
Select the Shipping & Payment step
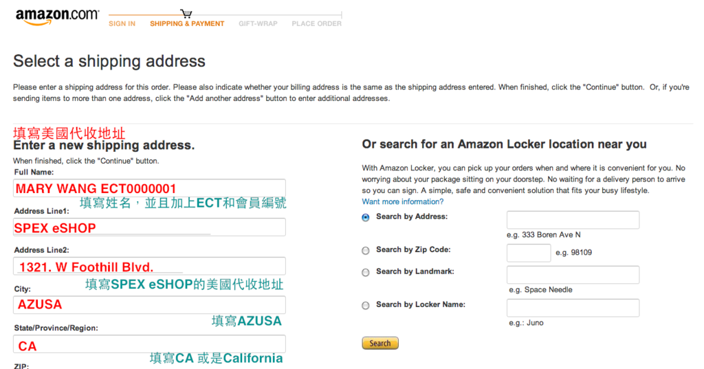tap(187, 24)
